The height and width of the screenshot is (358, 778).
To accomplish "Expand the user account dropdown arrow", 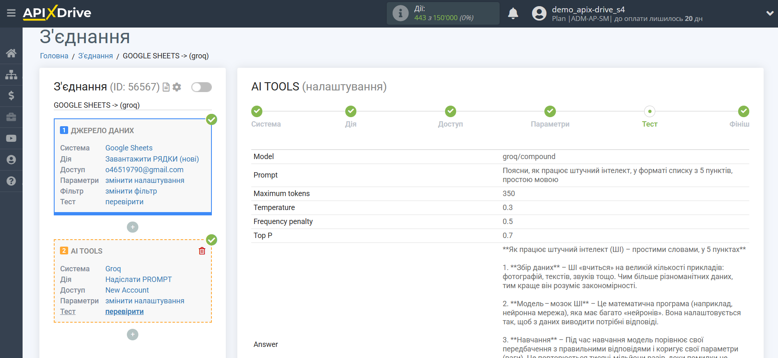I will (770, 13).
